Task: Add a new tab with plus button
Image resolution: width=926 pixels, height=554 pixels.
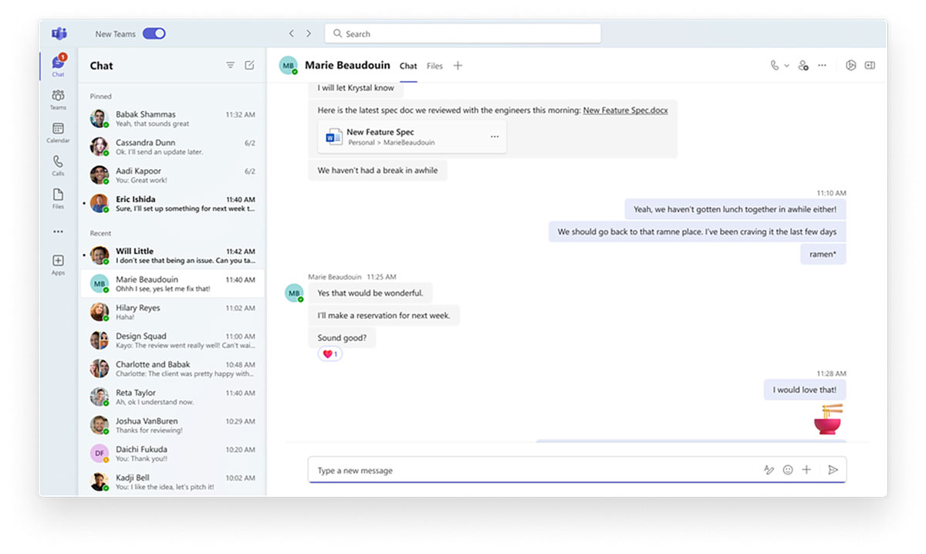Action: [458, 66]
